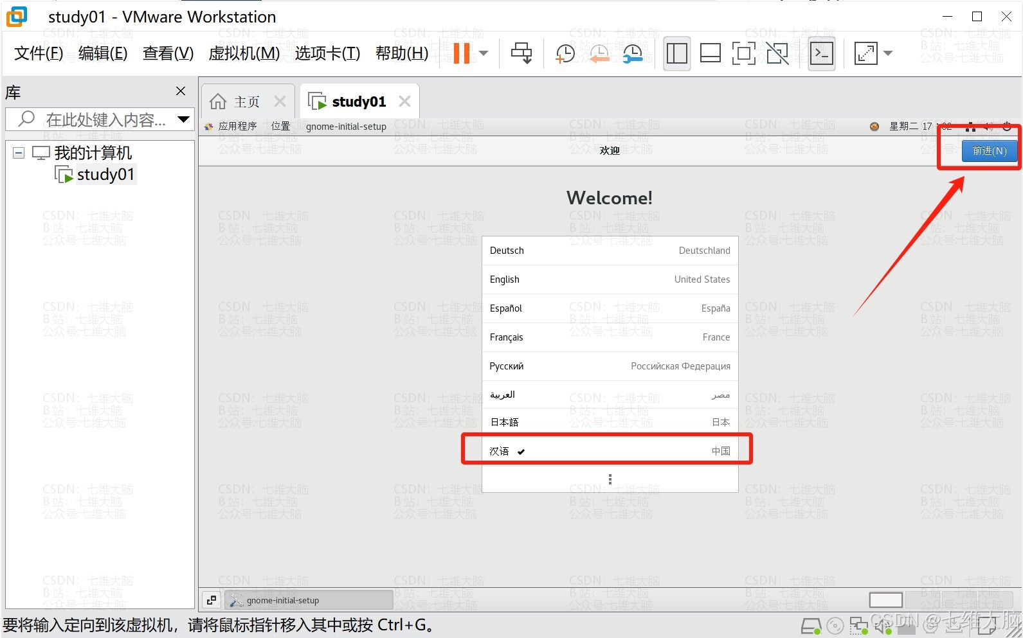Show more languages with three dots
Viewport: 1023px width, 638px height.
(x=610, y=479)
